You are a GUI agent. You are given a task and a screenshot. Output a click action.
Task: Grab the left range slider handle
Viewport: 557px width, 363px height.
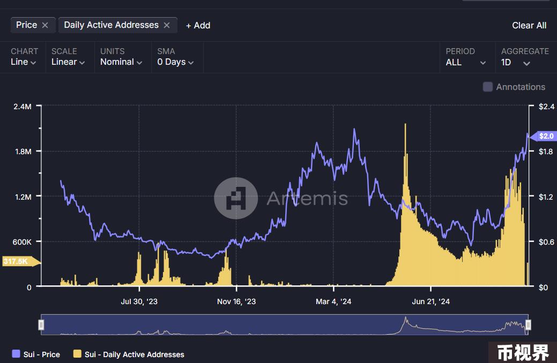[41, 324]
